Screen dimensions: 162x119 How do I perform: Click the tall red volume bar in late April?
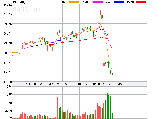point(58,108)
